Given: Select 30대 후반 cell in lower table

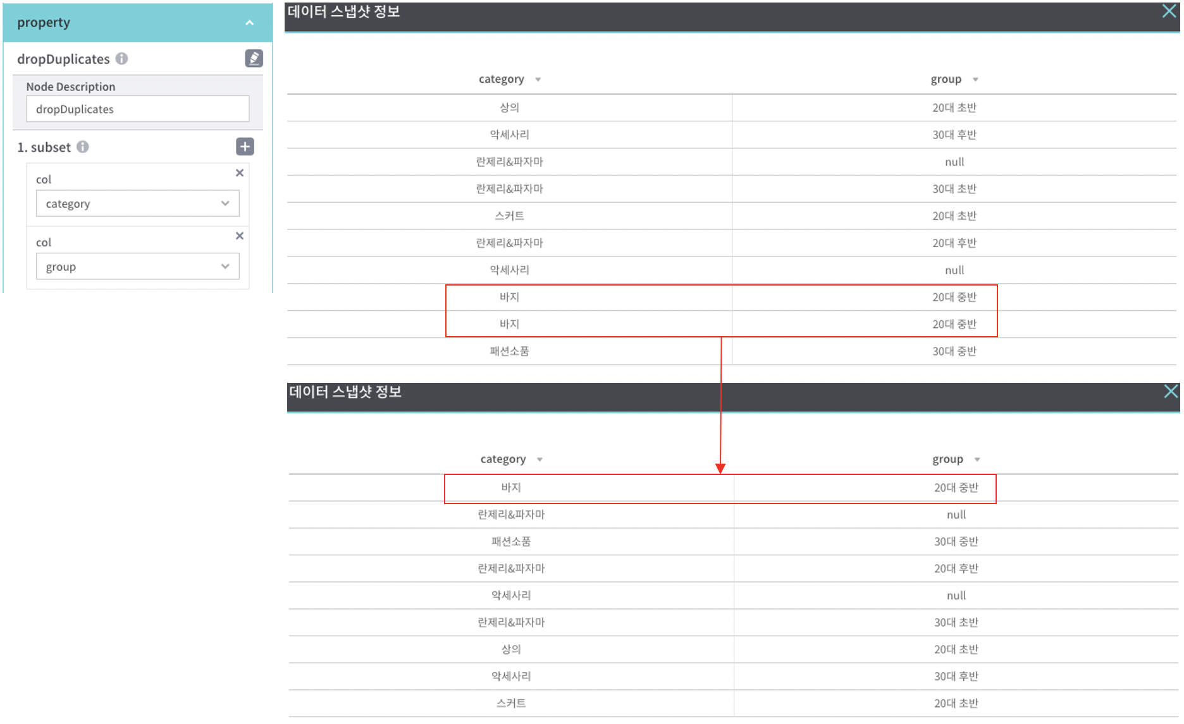Looking at the screenshot, I should pyautogui.click(x=956, y=677).
